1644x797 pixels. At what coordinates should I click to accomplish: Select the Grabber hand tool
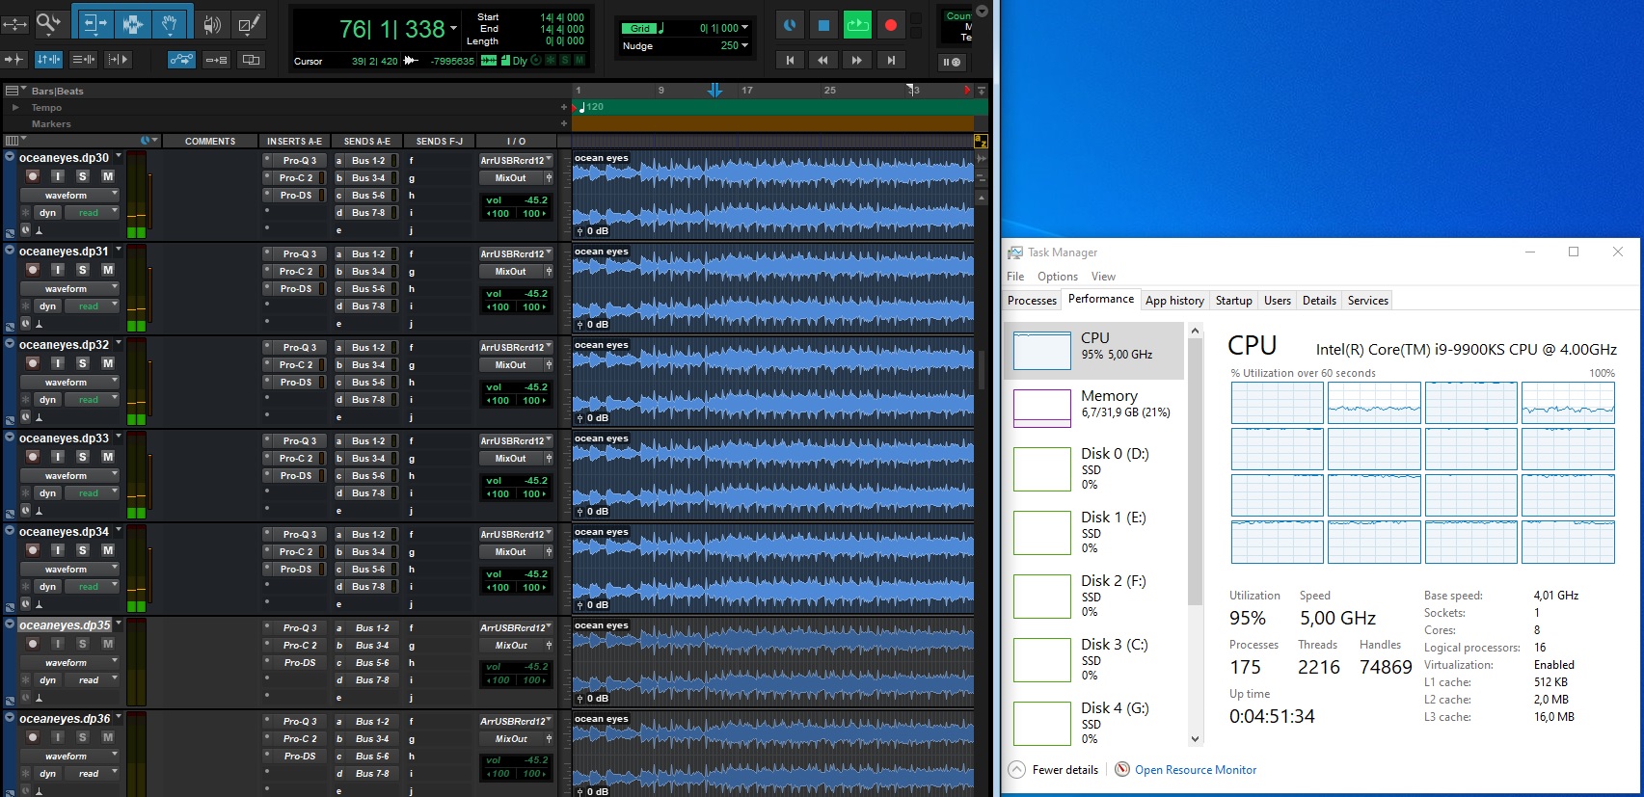tap(170, 23)
